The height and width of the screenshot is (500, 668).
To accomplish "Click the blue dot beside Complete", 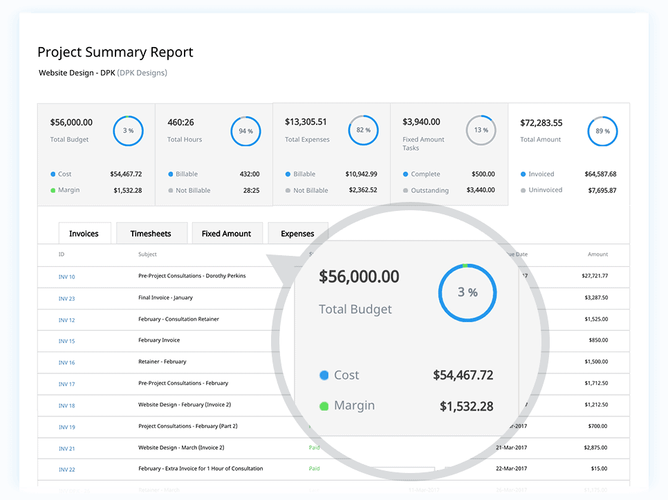I will [406, 174].
